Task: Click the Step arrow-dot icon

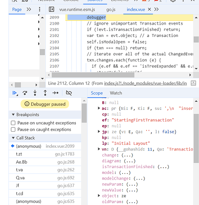Action: (55, 93)
